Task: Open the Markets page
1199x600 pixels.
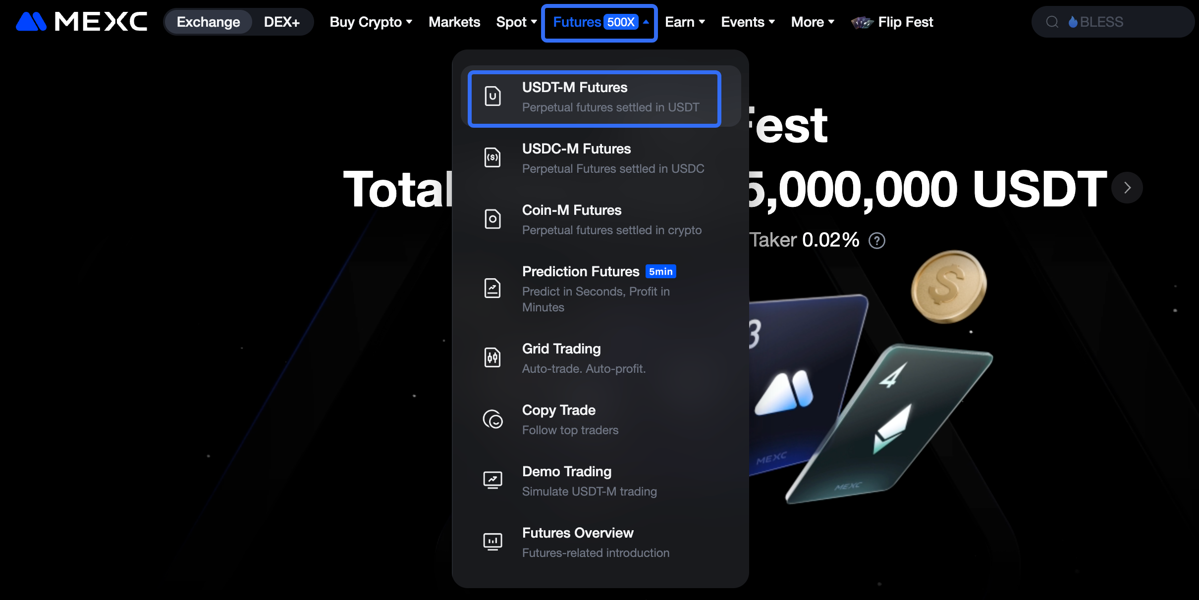Action: click(x=454, y=22)
